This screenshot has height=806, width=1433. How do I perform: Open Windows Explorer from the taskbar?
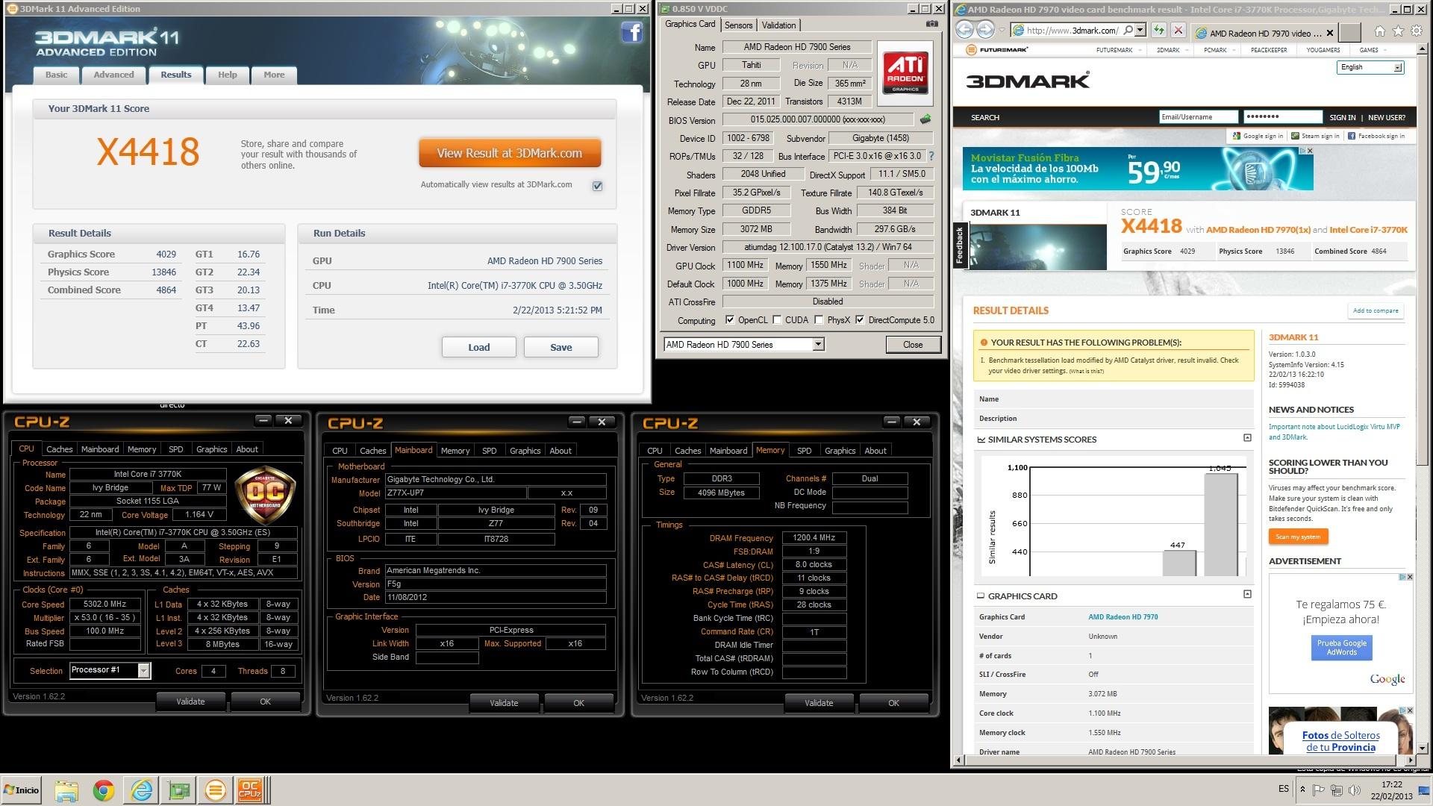(x=66, y=790)
